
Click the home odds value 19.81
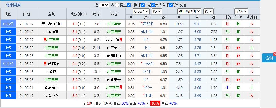(x=179, y=24)
